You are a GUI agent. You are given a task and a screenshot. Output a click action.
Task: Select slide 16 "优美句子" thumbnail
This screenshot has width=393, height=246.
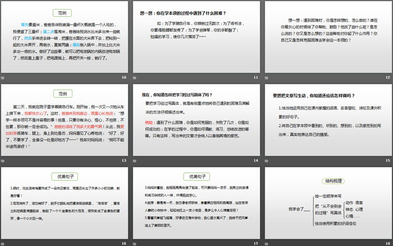tap(65, 204)
